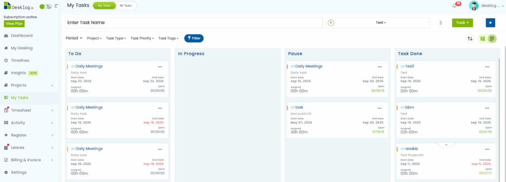This screenshot has height=182, width=506.
Task: Open the Period dropdown filter
Action: (74, 38)
